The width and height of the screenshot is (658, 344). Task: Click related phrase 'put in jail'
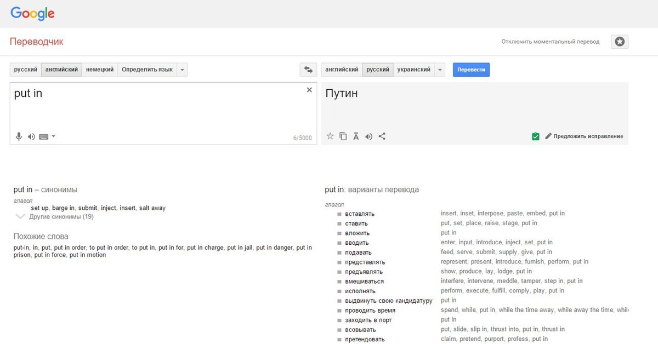click(x=240, y=248)
